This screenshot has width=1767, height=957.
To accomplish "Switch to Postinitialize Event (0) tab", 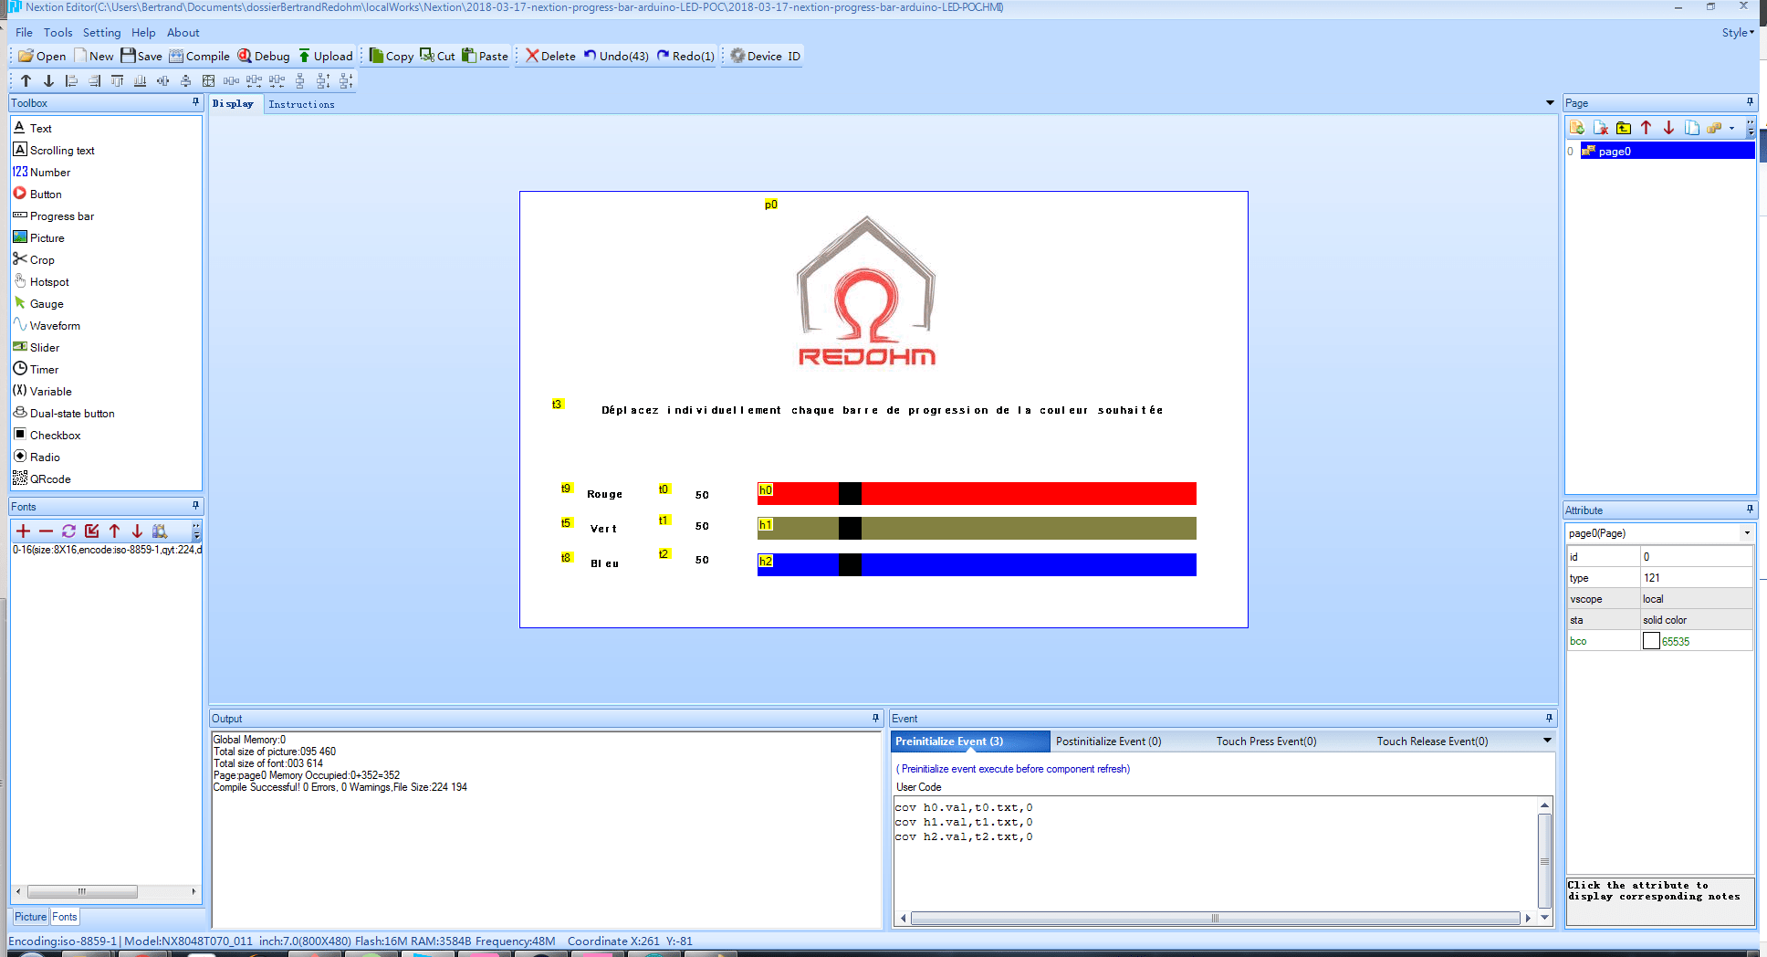I will (x=1108, y=741).
